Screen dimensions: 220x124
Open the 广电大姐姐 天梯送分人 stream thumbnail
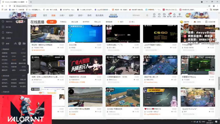[x=85, y=65]
